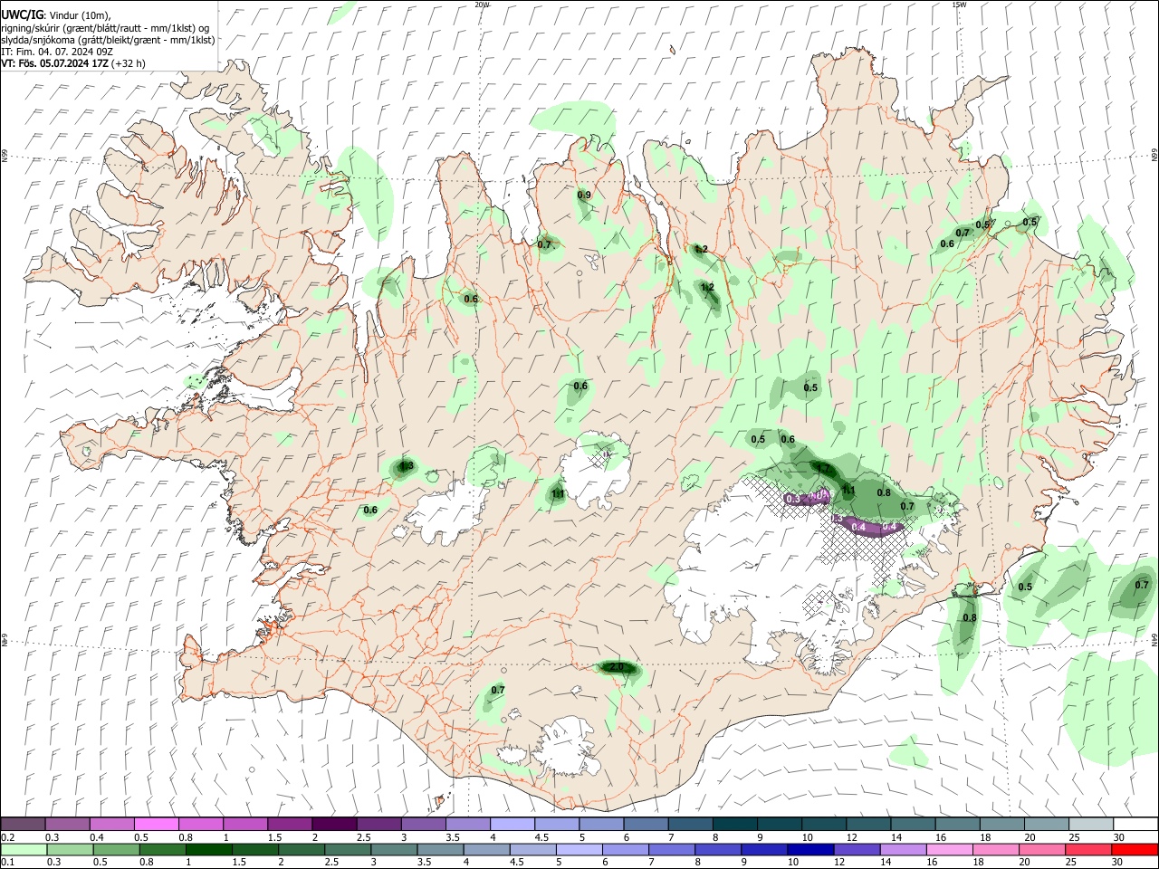
Task: Click the '12' label in the top legend row
Action: pyautogui.click(x=852, y=837)
